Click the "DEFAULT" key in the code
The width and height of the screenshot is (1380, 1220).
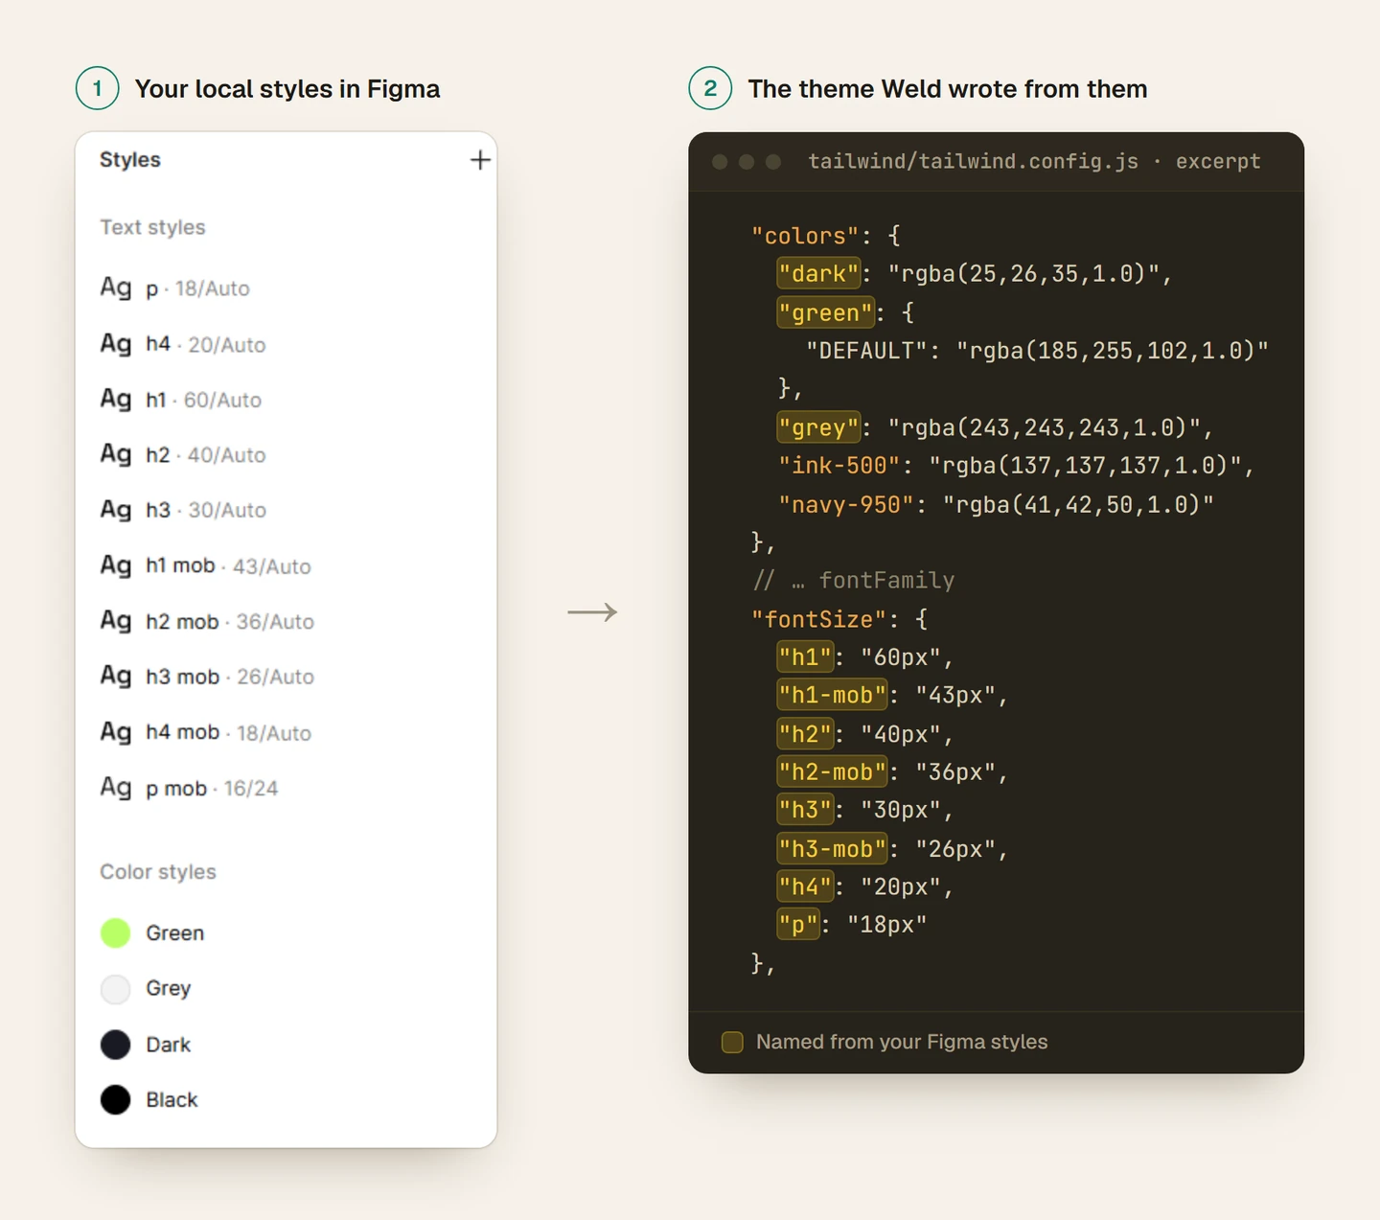coord(866,351)
